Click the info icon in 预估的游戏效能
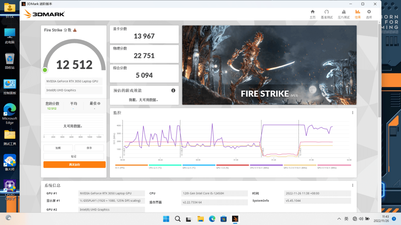This screenshot has width=401, height=225. click(173, 91)
